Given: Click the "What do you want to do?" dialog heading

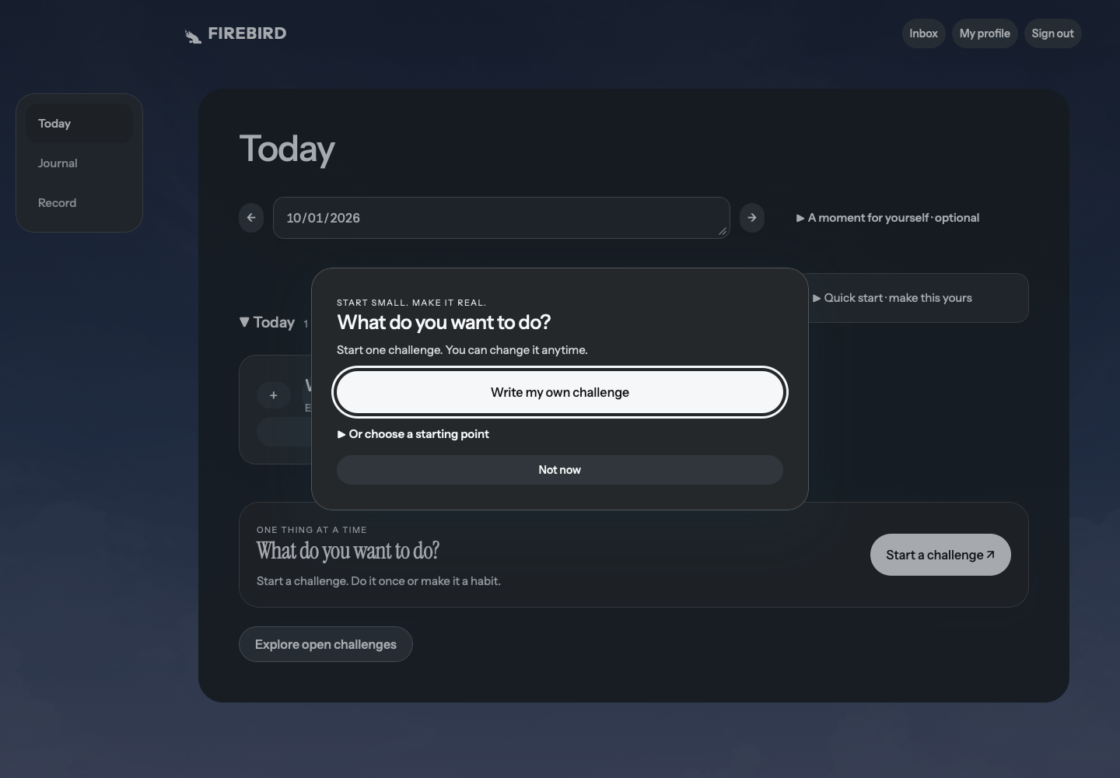Looking at the screenshot, I should coord(443,322).
